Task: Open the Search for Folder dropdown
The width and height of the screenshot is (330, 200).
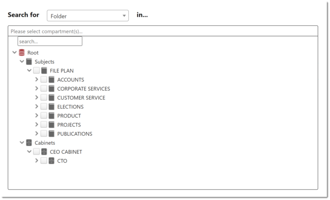Action: pos(88,16)
